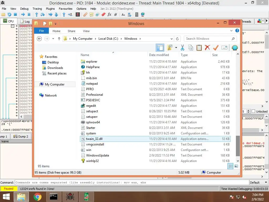Click the chevron after My Computer in breadcrumb
This screenshot has width=269, height=202.
point(96,39)
